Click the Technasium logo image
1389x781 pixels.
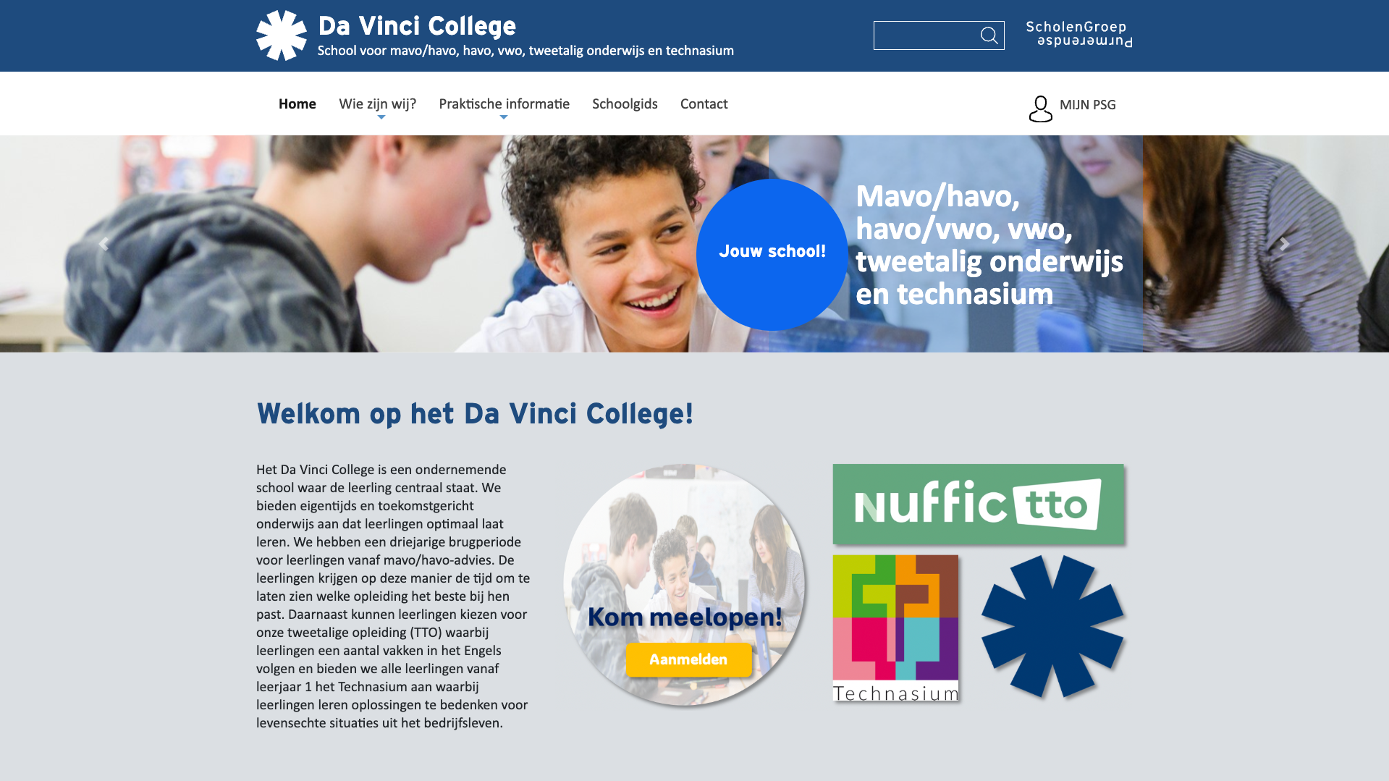pyautogui.click(x=895, y=628)
